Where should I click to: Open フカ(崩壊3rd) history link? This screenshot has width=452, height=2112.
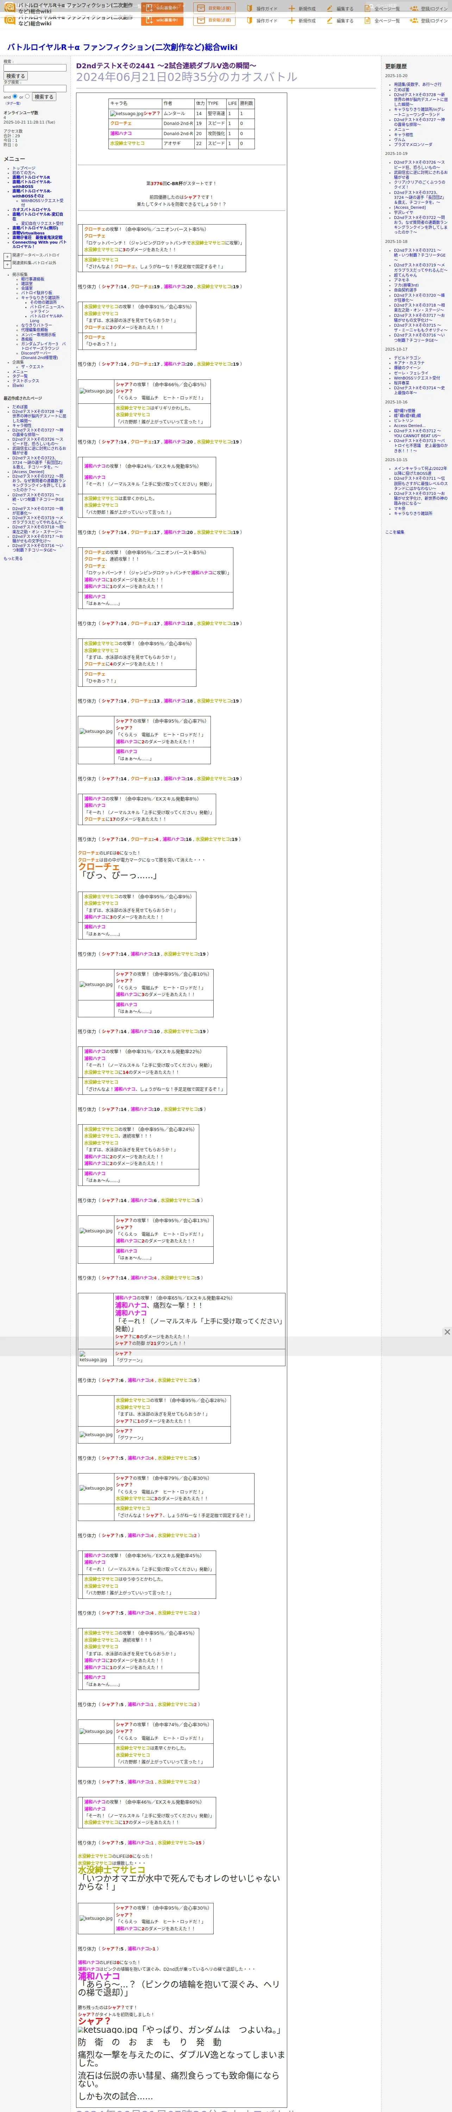(x=407, y=285)
